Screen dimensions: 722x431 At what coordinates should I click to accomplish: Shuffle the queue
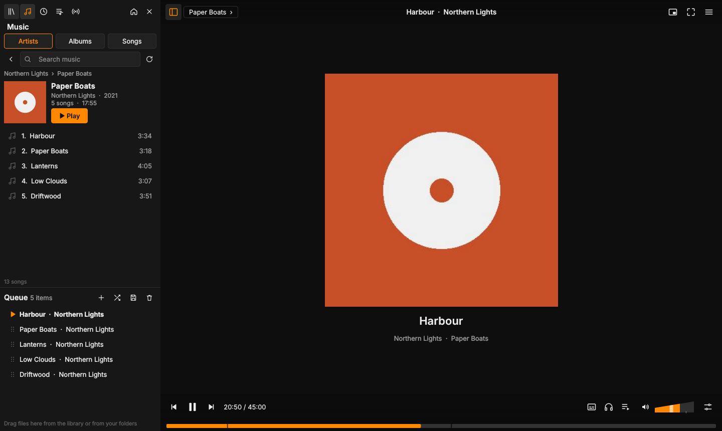pyautogui.click(x=117, y=298)
